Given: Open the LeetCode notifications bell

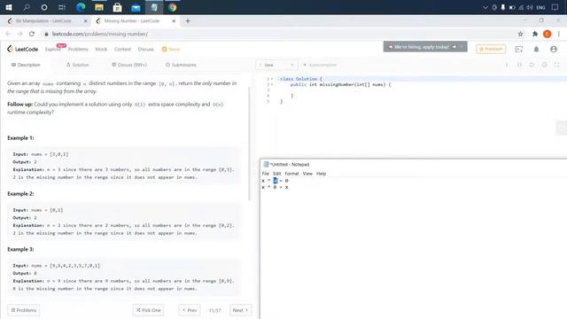Looking at the screenshot, I should (x=536, y=50).
